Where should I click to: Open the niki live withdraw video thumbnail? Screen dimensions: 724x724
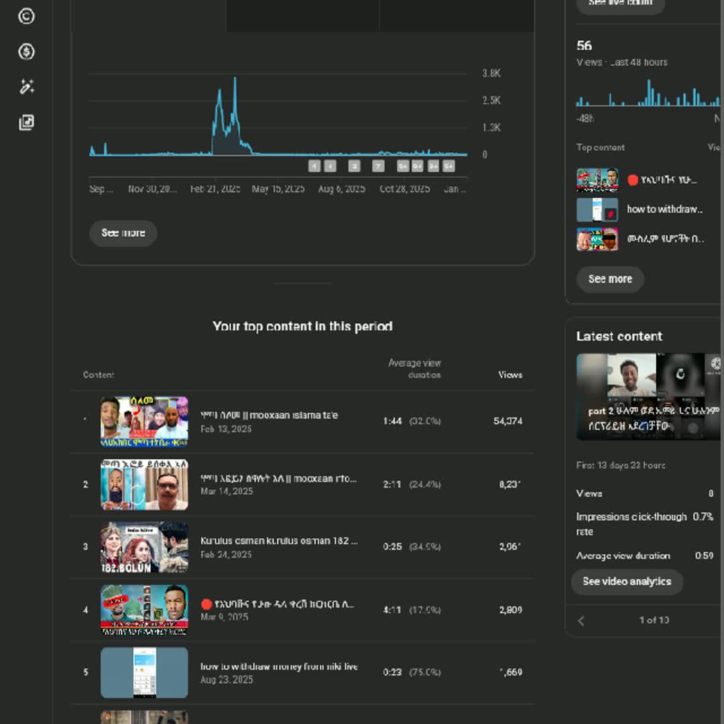tap(144, 672)
